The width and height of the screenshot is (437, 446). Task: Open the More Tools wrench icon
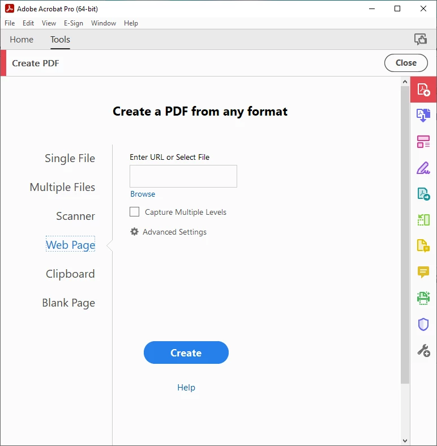pyautogui.click(x=423, y=350)
